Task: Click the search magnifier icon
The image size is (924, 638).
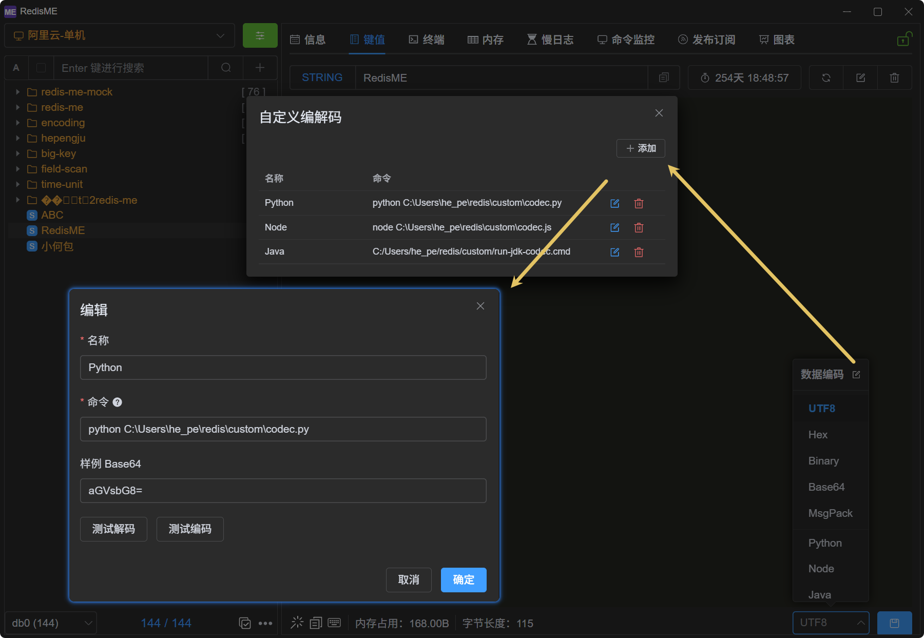Action: pyautogui.click(x=226, y=68)
